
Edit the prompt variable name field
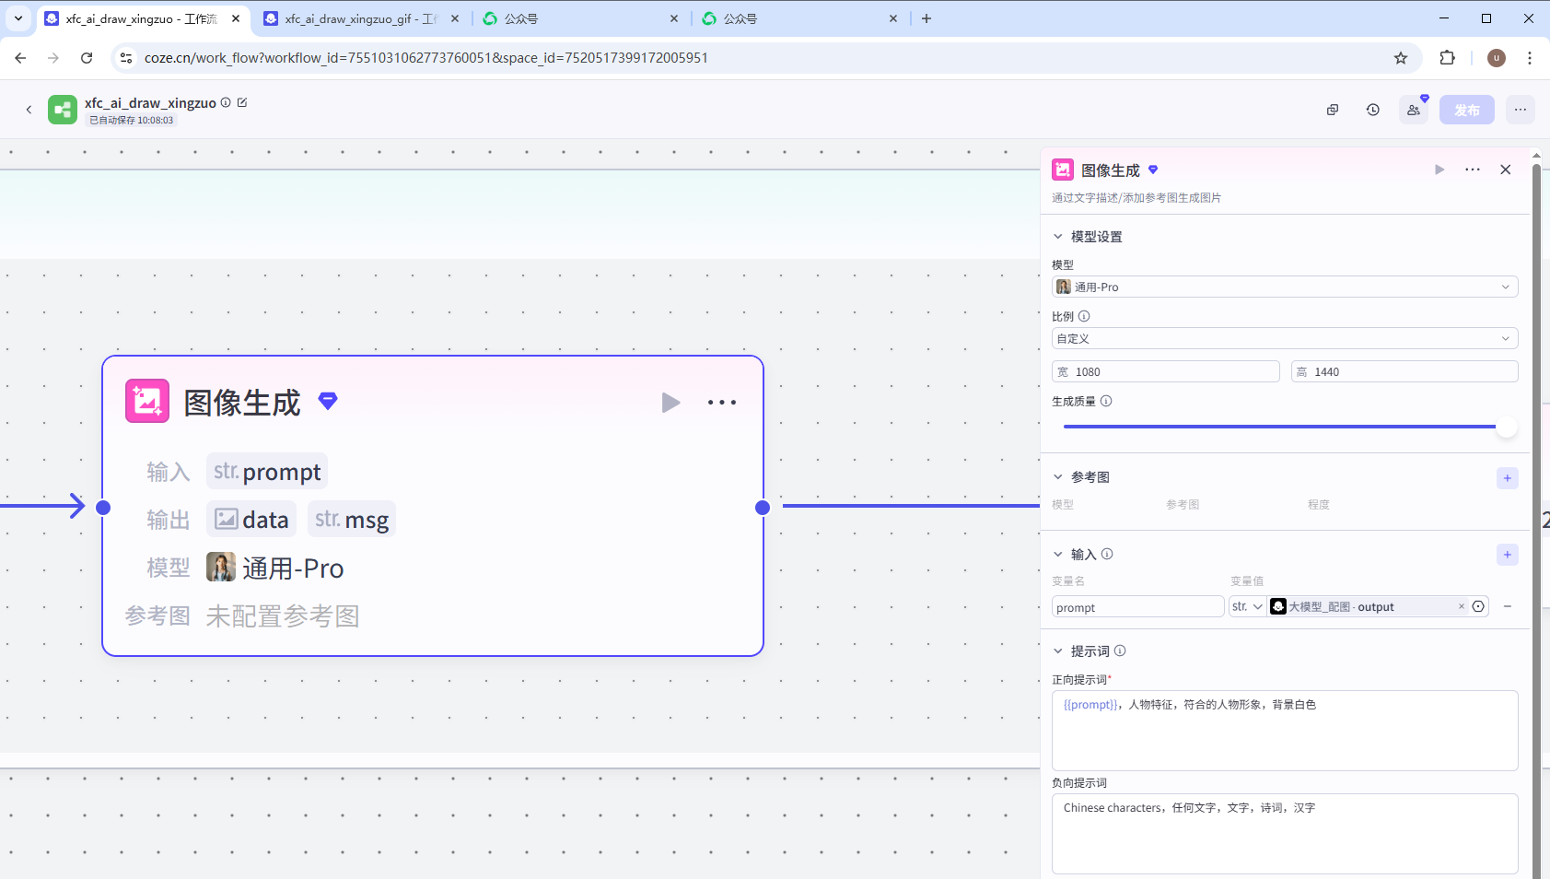1137,606
